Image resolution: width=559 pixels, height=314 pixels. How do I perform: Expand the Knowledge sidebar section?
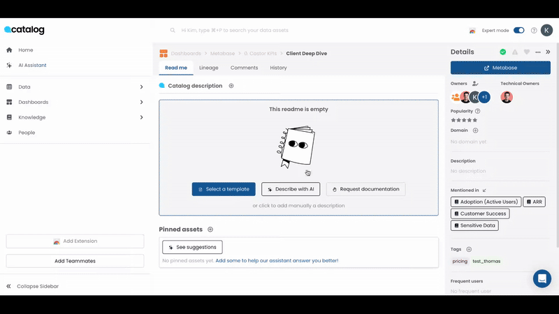tap(141, 117)
